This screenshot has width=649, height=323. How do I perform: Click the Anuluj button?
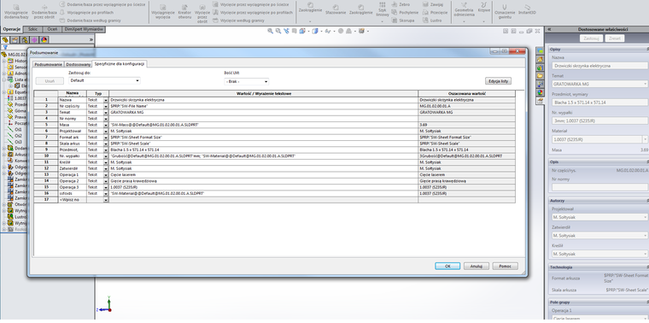point(477,267)
